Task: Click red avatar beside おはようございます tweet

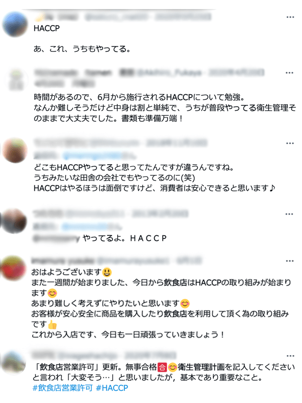Action: (14, 268)
